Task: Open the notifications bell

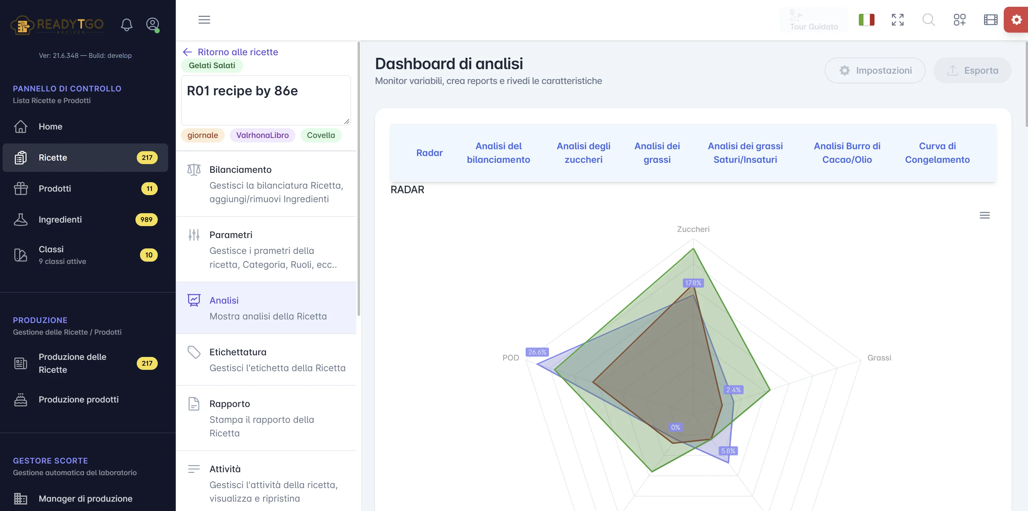Action: [126, 25]
